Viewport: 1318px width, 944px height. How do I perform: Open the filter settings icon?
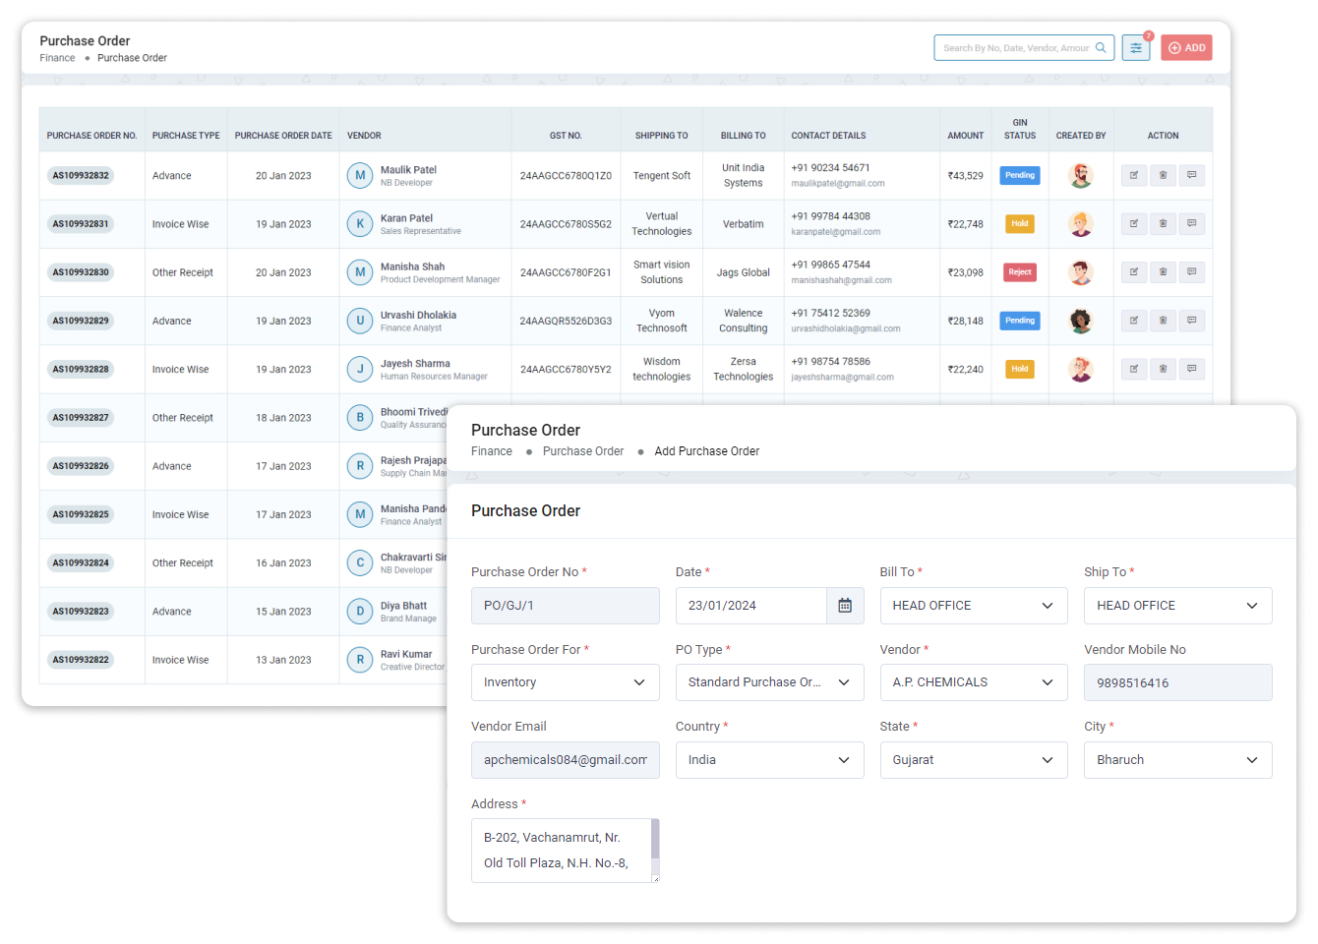click(x=1135, y=48)
